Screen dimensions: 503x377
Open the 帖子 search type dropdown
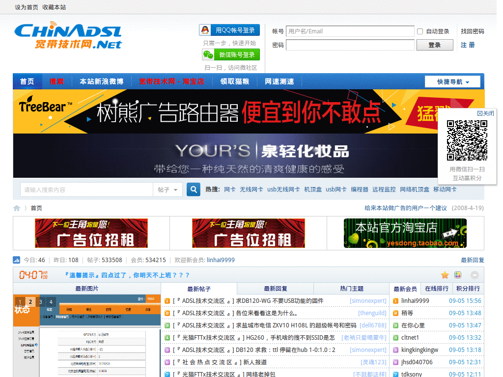coord(168,190)
